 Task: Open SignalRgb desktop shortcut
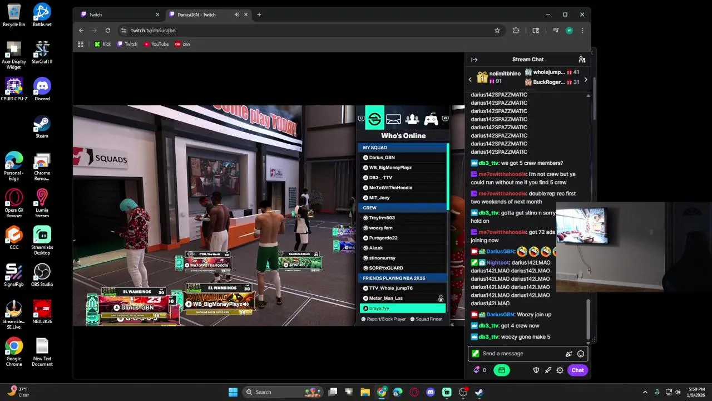tap(14, 275)
